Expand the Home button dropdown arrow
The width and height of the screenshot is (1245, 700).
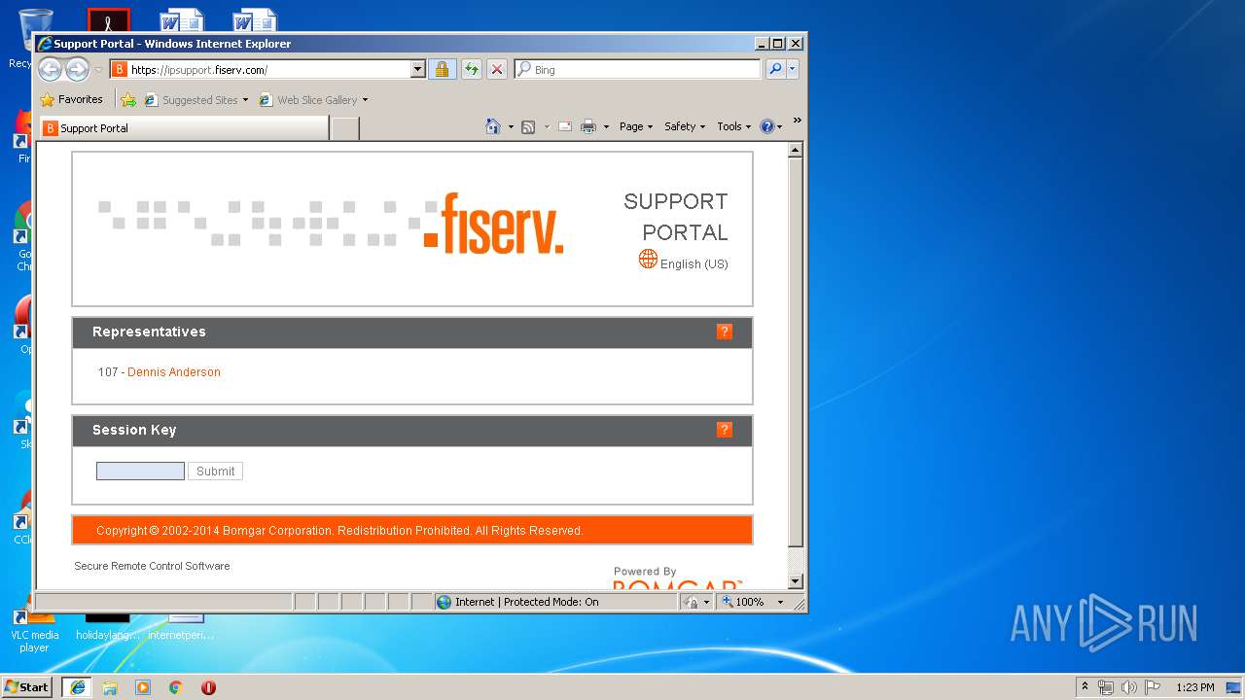point(511,126)
